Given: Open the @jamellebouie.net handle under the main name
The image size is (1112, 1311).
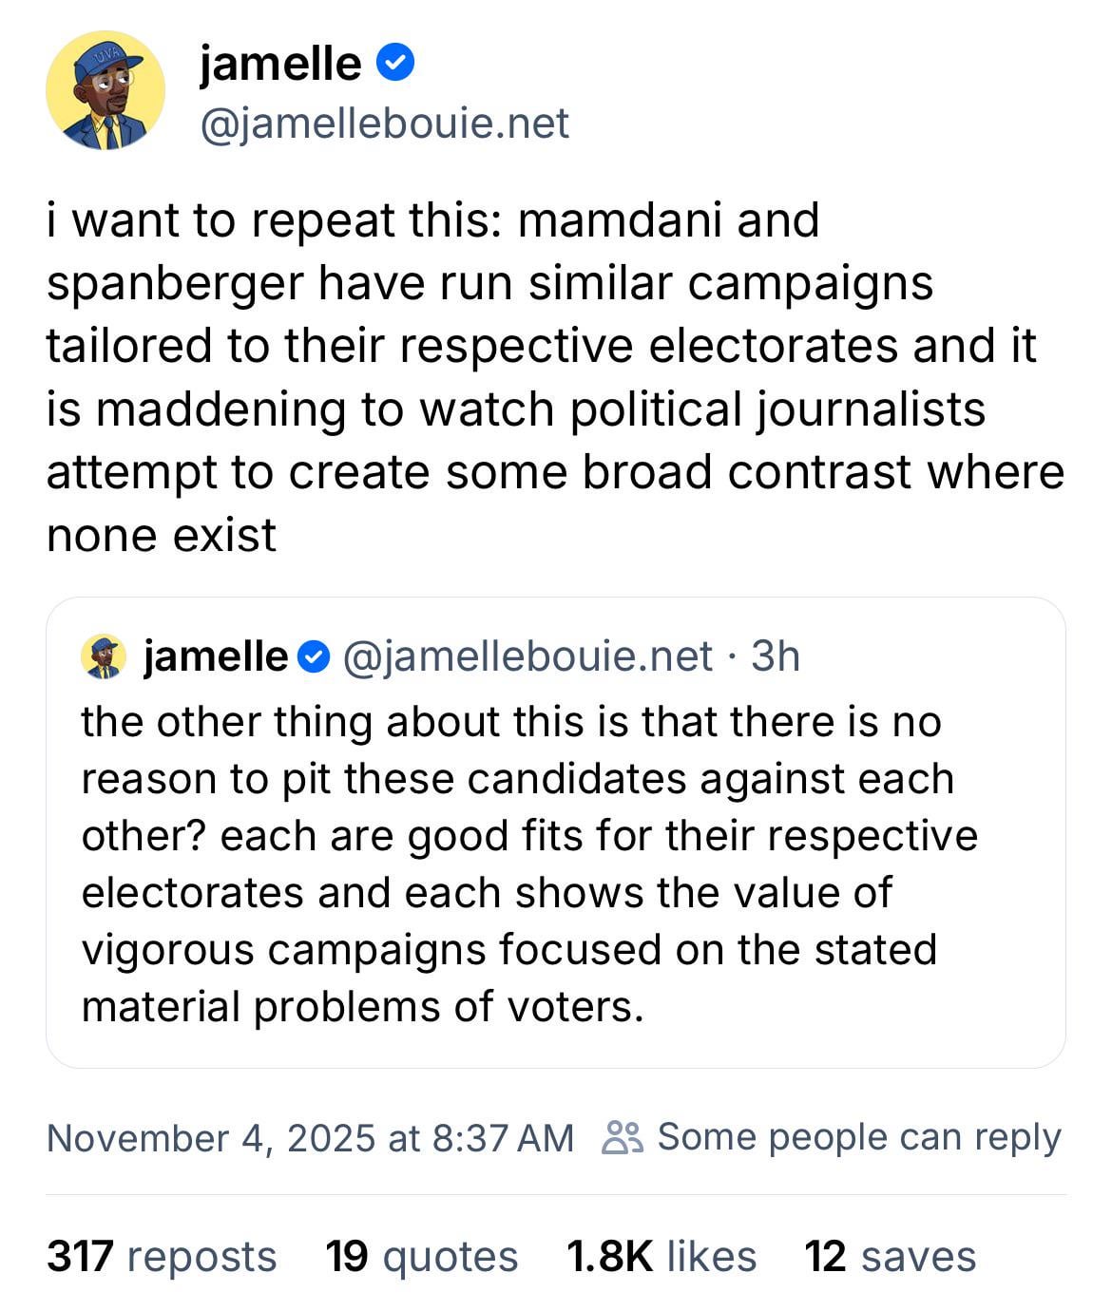Looking at the screenshot, I should click(x=384, y=123).
